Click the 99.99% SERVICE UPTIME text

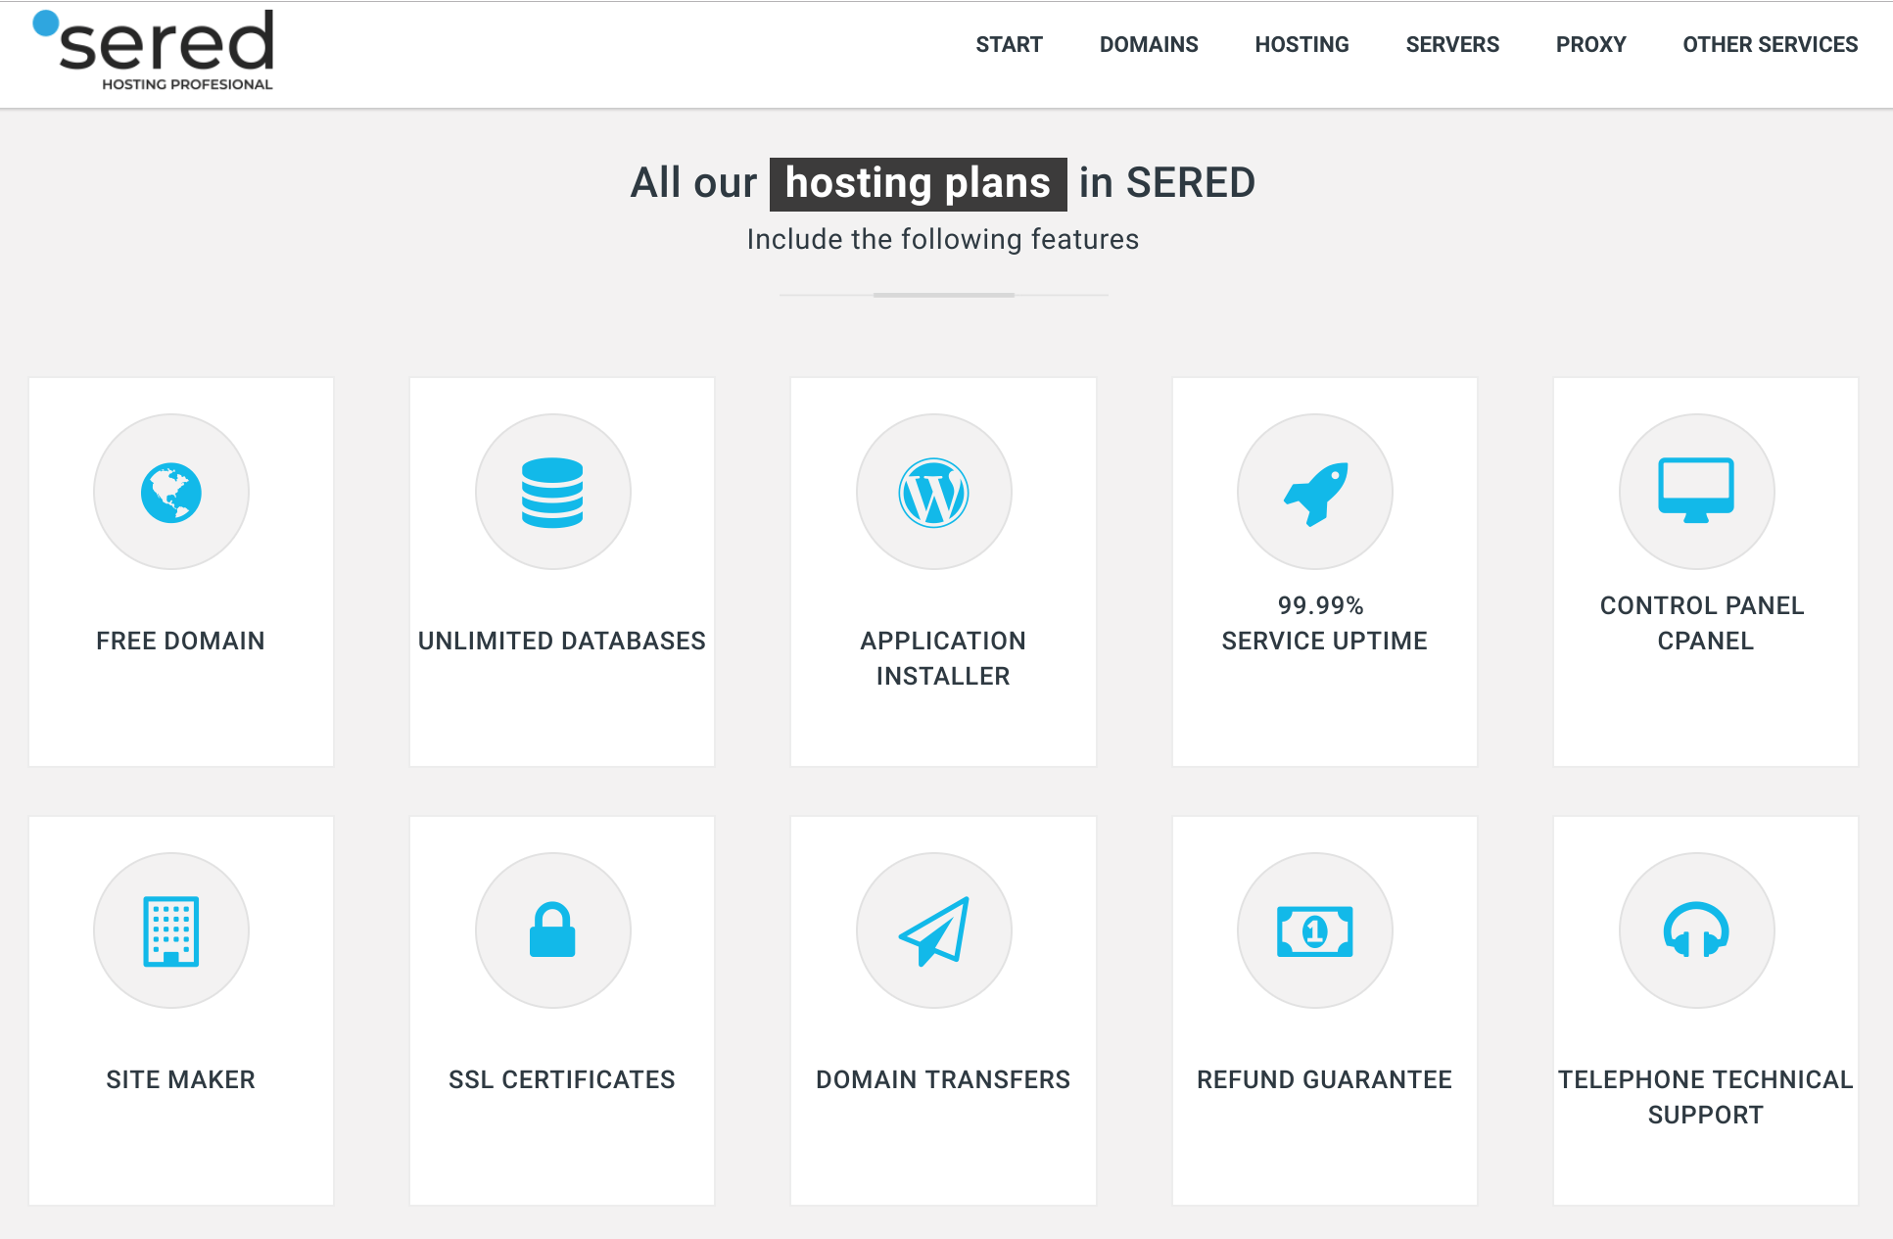(x=1324, y=623)
